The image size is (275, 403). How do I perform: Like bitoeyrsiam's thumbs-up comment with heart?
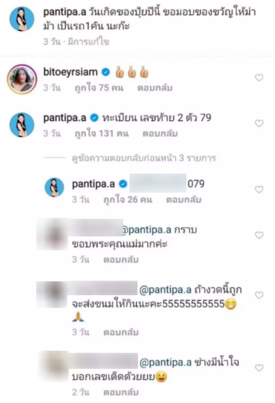click(x=259, y=77)
